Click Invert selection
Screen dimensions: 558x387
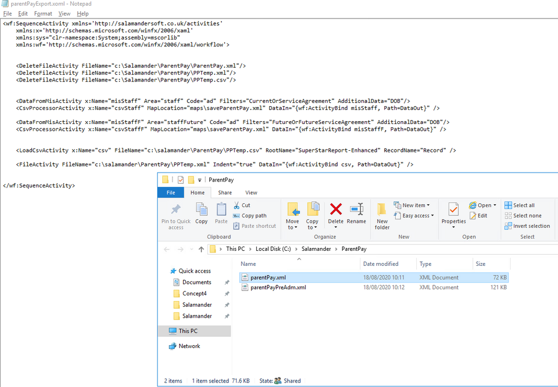(527, 226)
